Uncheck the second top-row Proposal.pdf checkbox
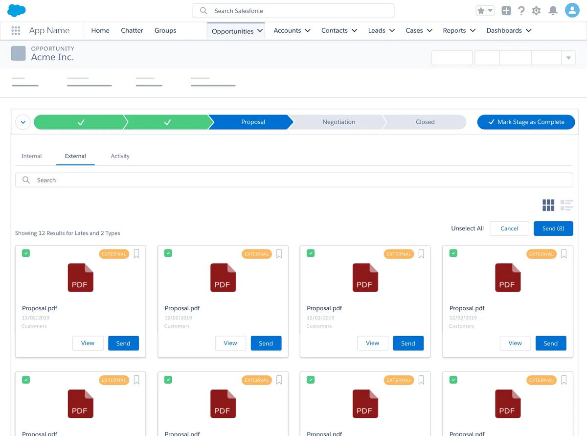The height and width of the screenshot is (436, 587). 168,253
